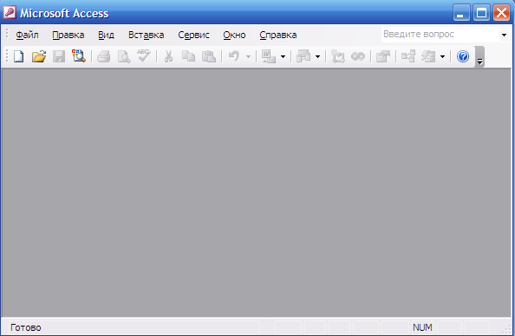Click the Code editor icon
Image resolution: width=515 pixels, height=336 pixels.
tap(337, 56)
